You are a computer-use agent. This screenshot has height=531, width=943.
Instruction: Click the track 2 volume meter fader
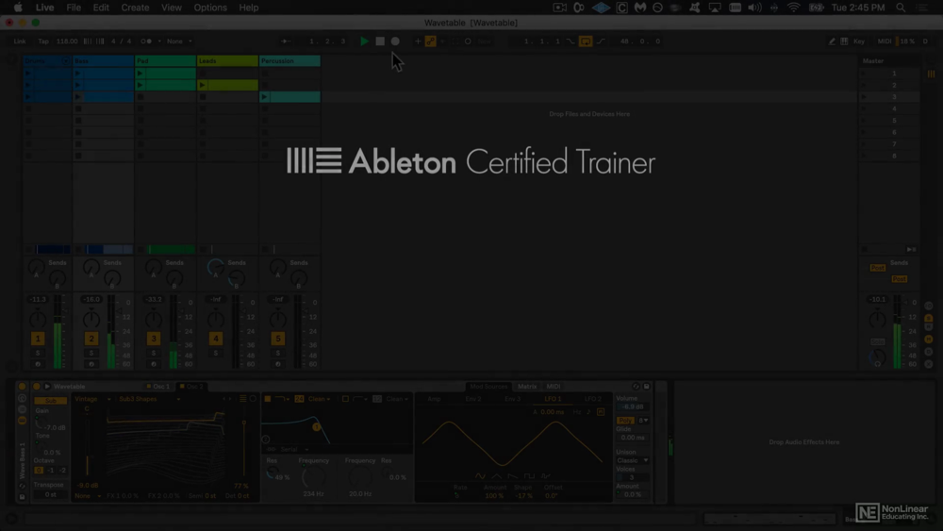click(x=111, y=332)
